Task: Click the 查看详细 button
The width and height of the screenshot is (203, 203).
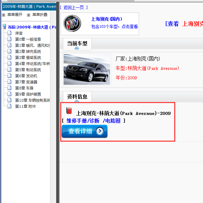Action: [x=85, y=131]
